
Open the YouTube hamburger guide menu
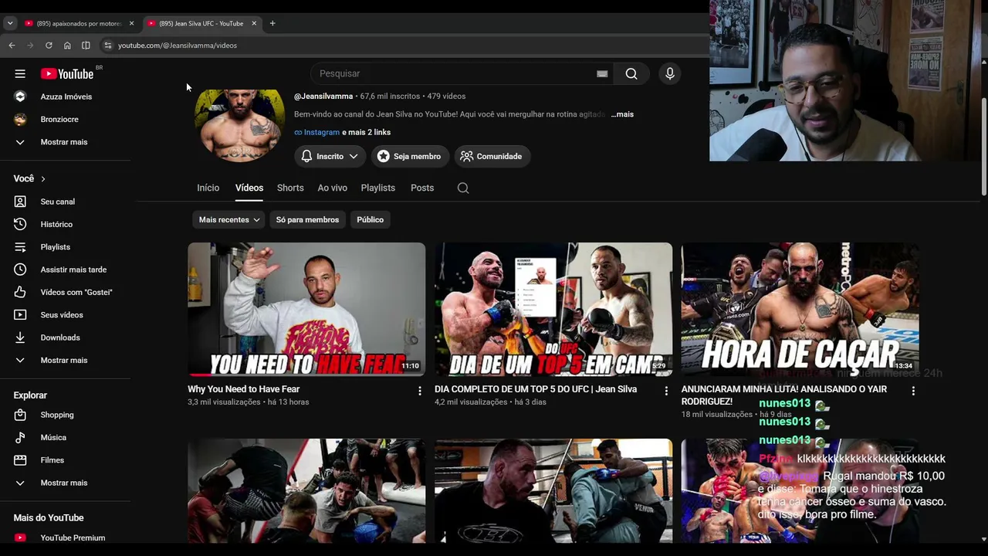(x=20, y=73)
